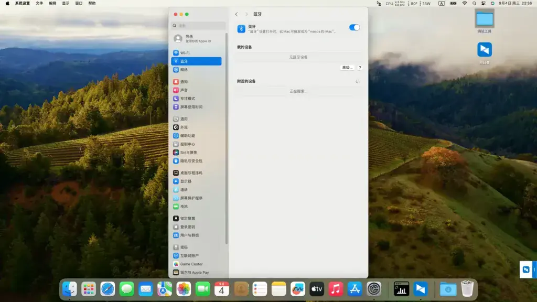The image size is (537, 302).
Task: Open the 高级… advanced Bluetooth options
Action: [x=347, y=68]
